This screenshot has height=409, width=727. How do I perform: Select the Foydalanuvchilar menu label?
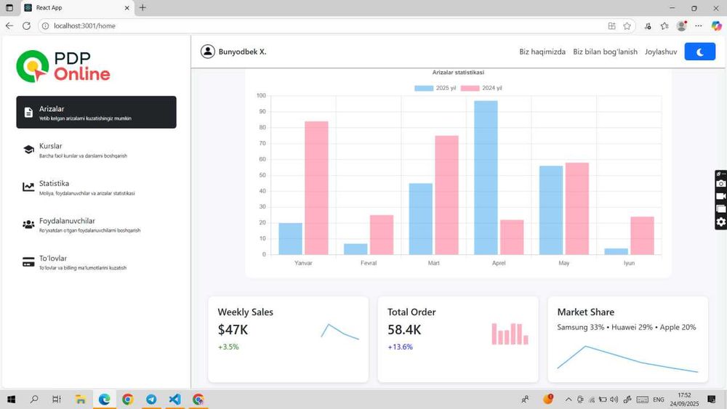67,221
